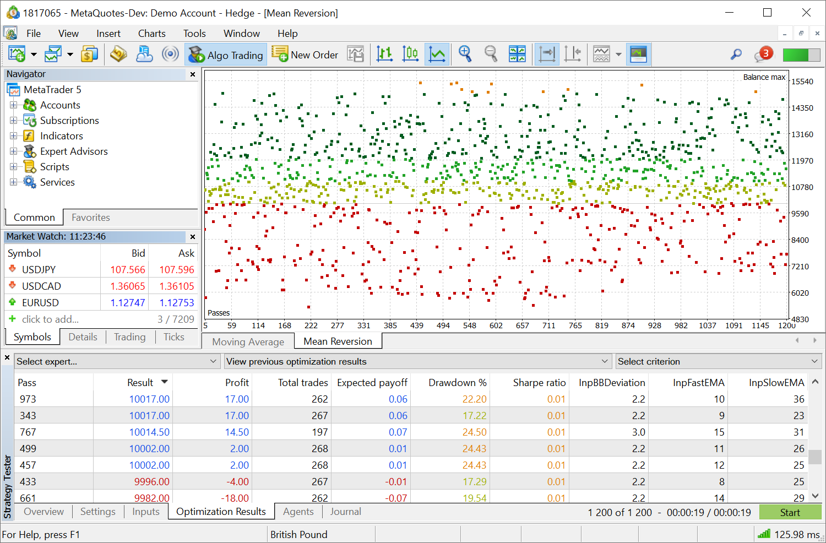The height and width of the screenshot is (543, 826).
Task: Click the results table vertical scrollbar thumb
Action: pyautogui.click(x=815, y=457)
